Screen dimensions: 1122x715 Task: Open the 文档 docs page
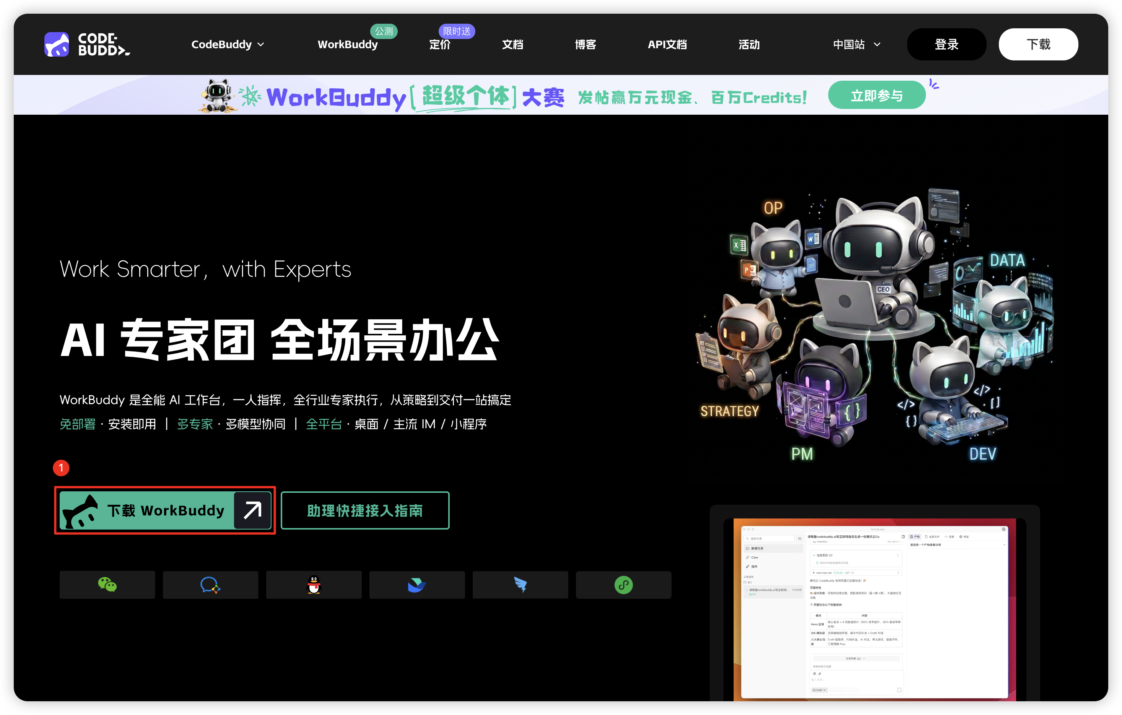pos(512,44)
